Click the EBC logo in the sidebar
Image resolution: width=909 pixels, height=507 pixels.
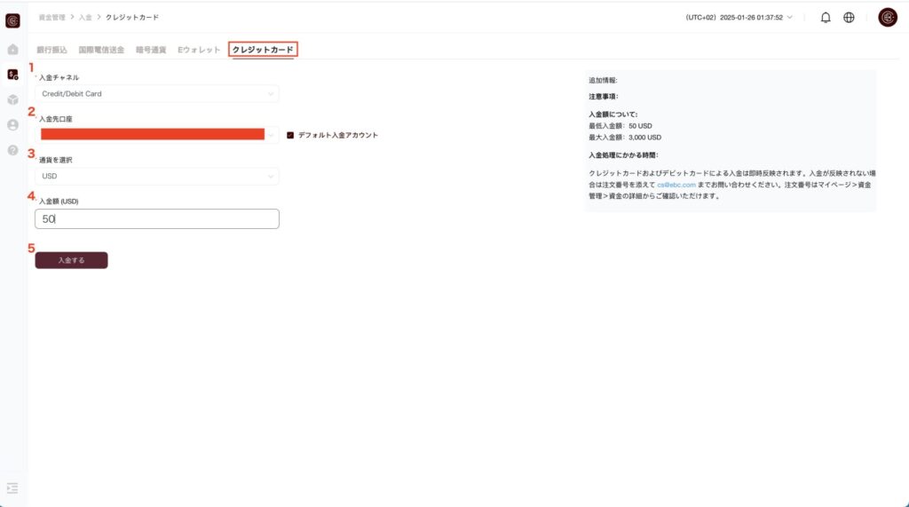click(12, 21)
